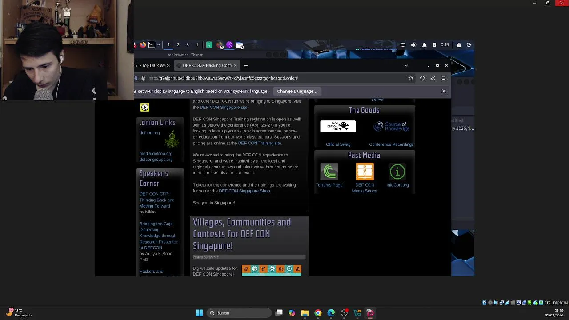
Task: Open Firefox from the Kali top panel
Action: (x=143, y=45)
